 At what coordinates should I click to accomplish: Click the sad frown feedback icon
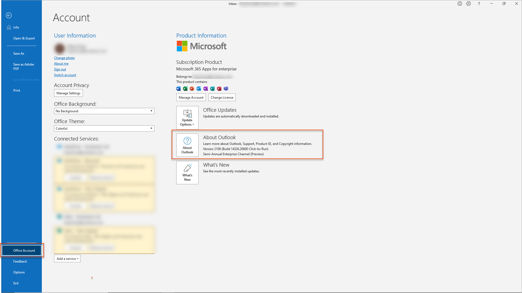[x=468, y=4]
